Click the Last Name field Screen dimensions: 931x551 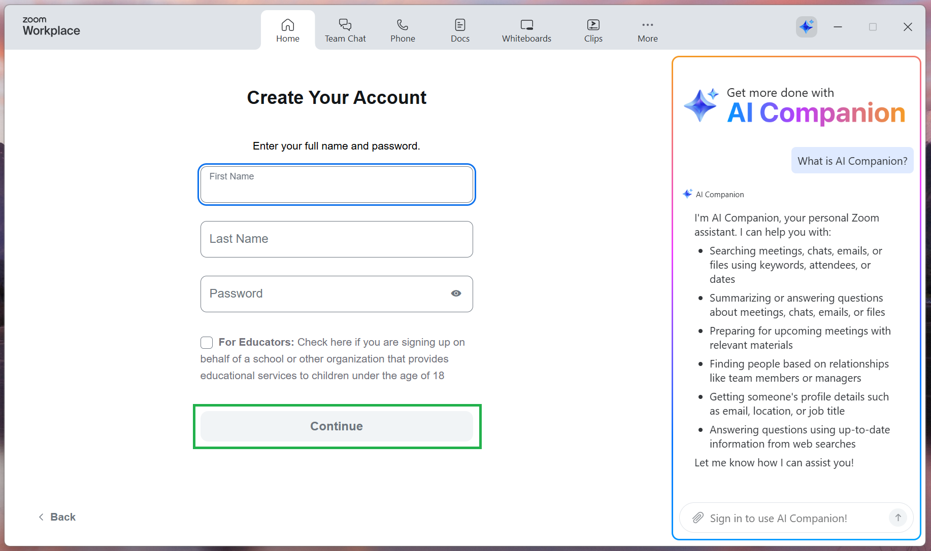point(337,239)
